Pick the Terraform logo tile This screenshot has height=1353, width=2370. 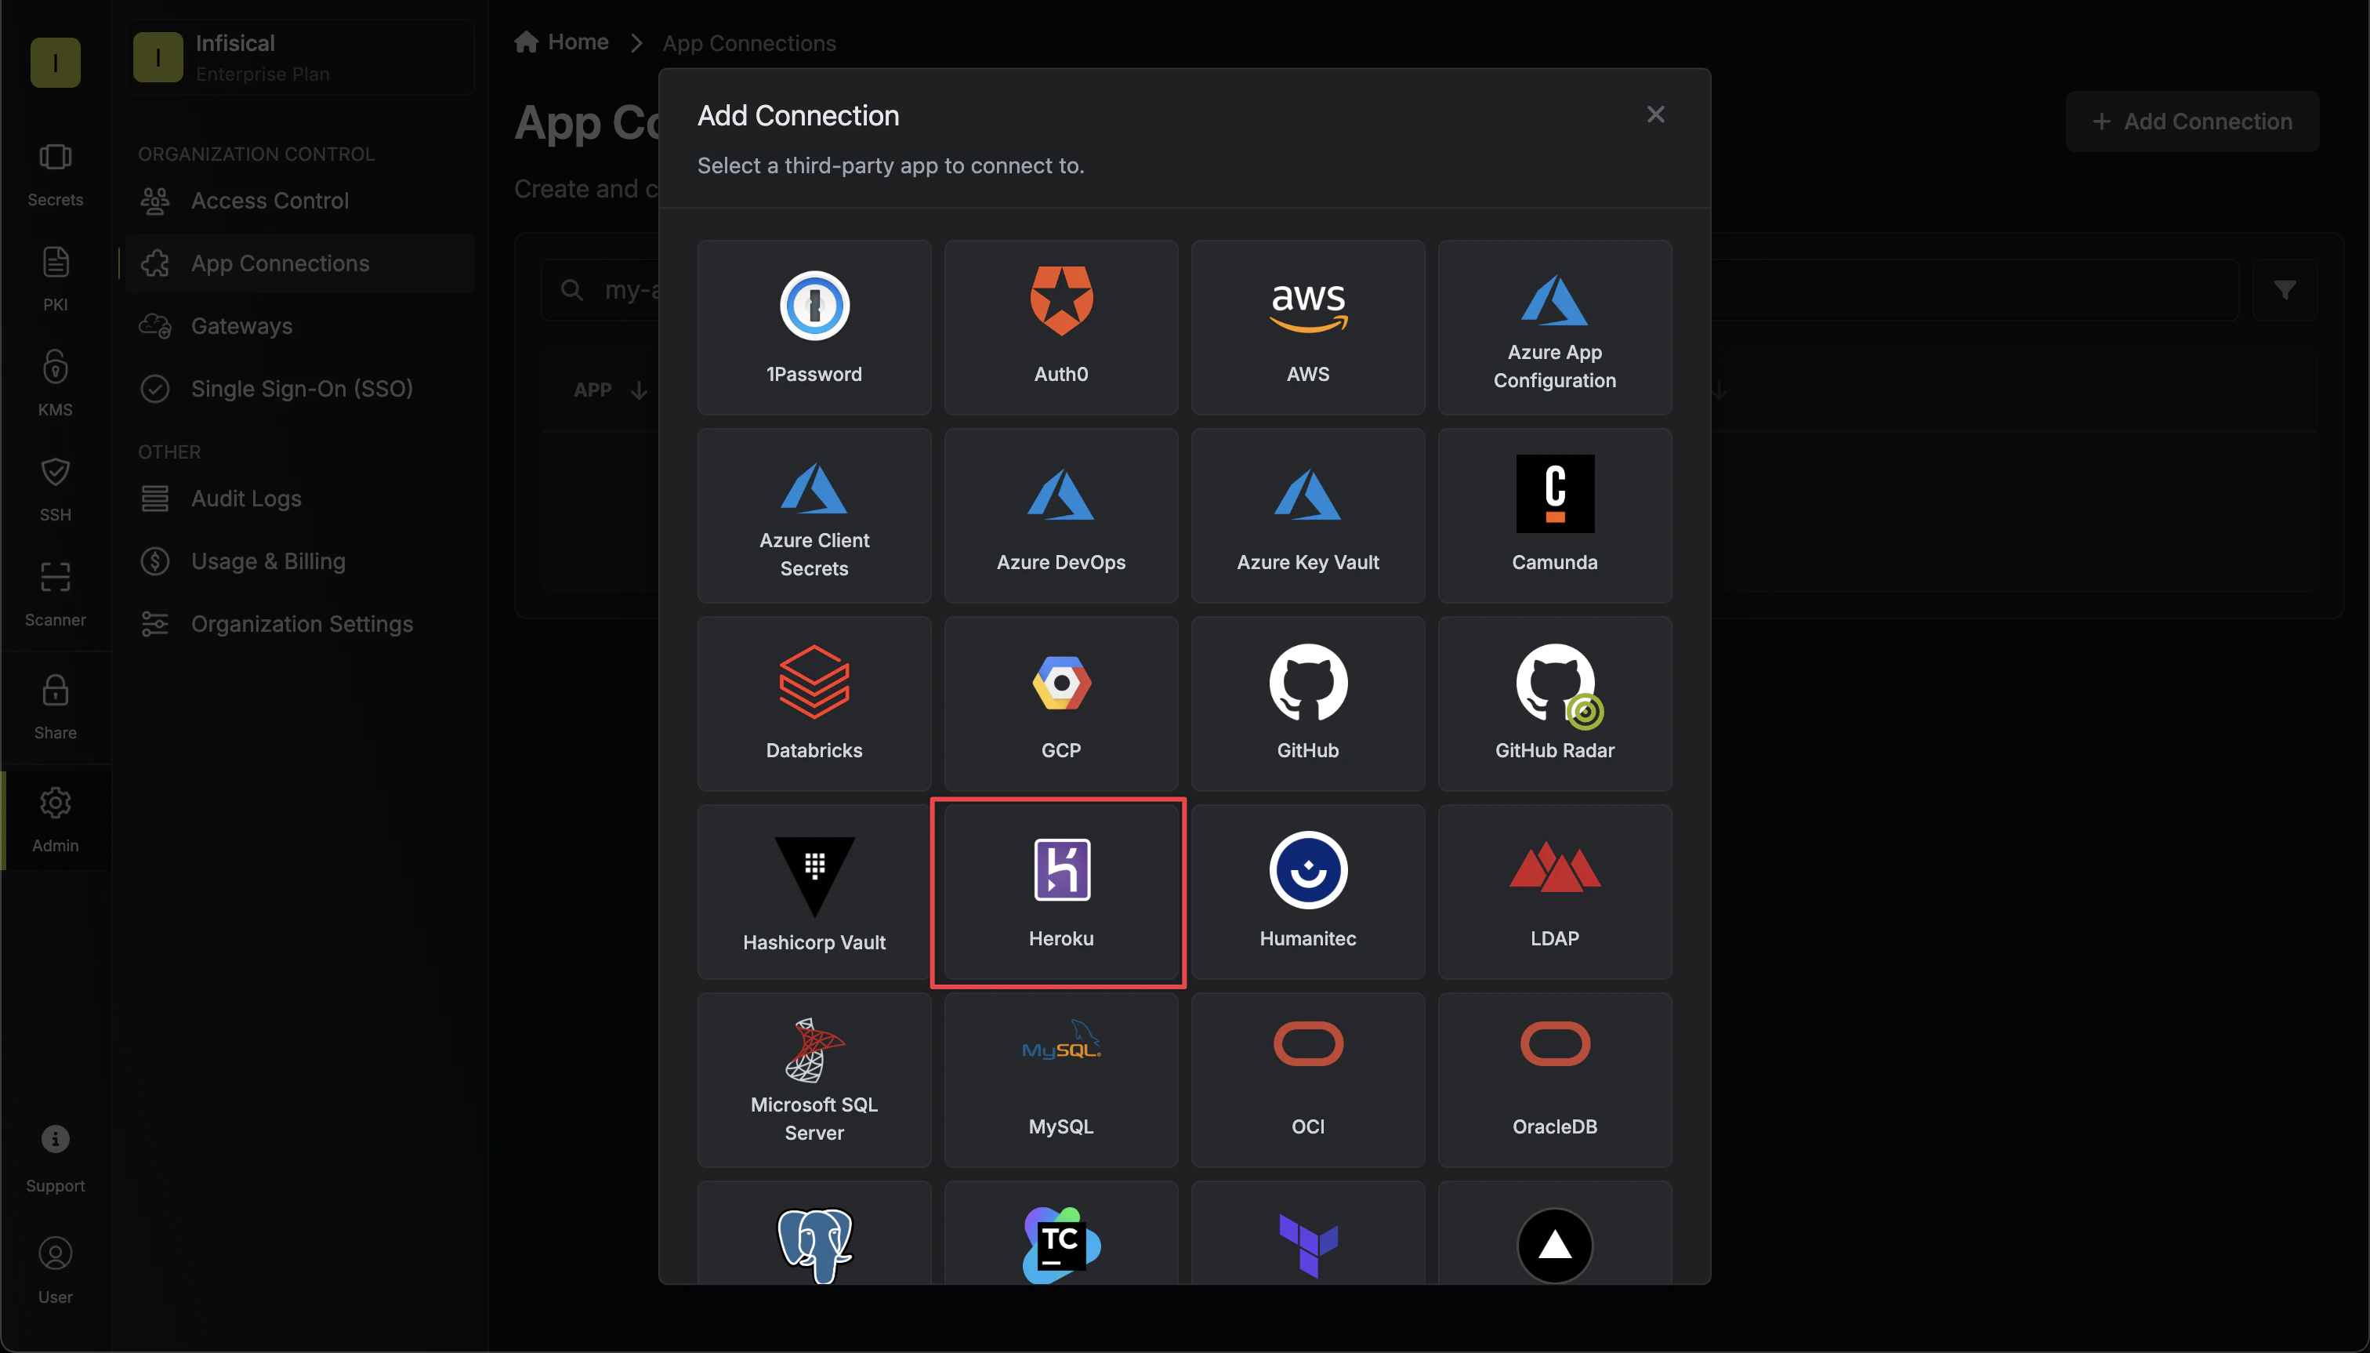pyautogui.click(x=1308, y=1233)
